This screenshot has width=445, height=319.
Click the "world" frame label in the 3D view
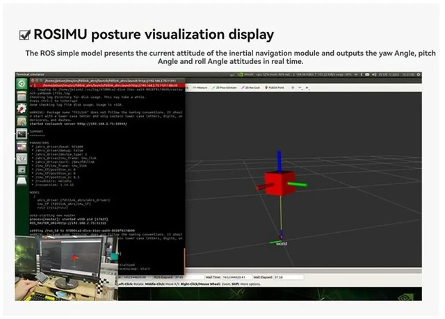[x=282, y=243]
